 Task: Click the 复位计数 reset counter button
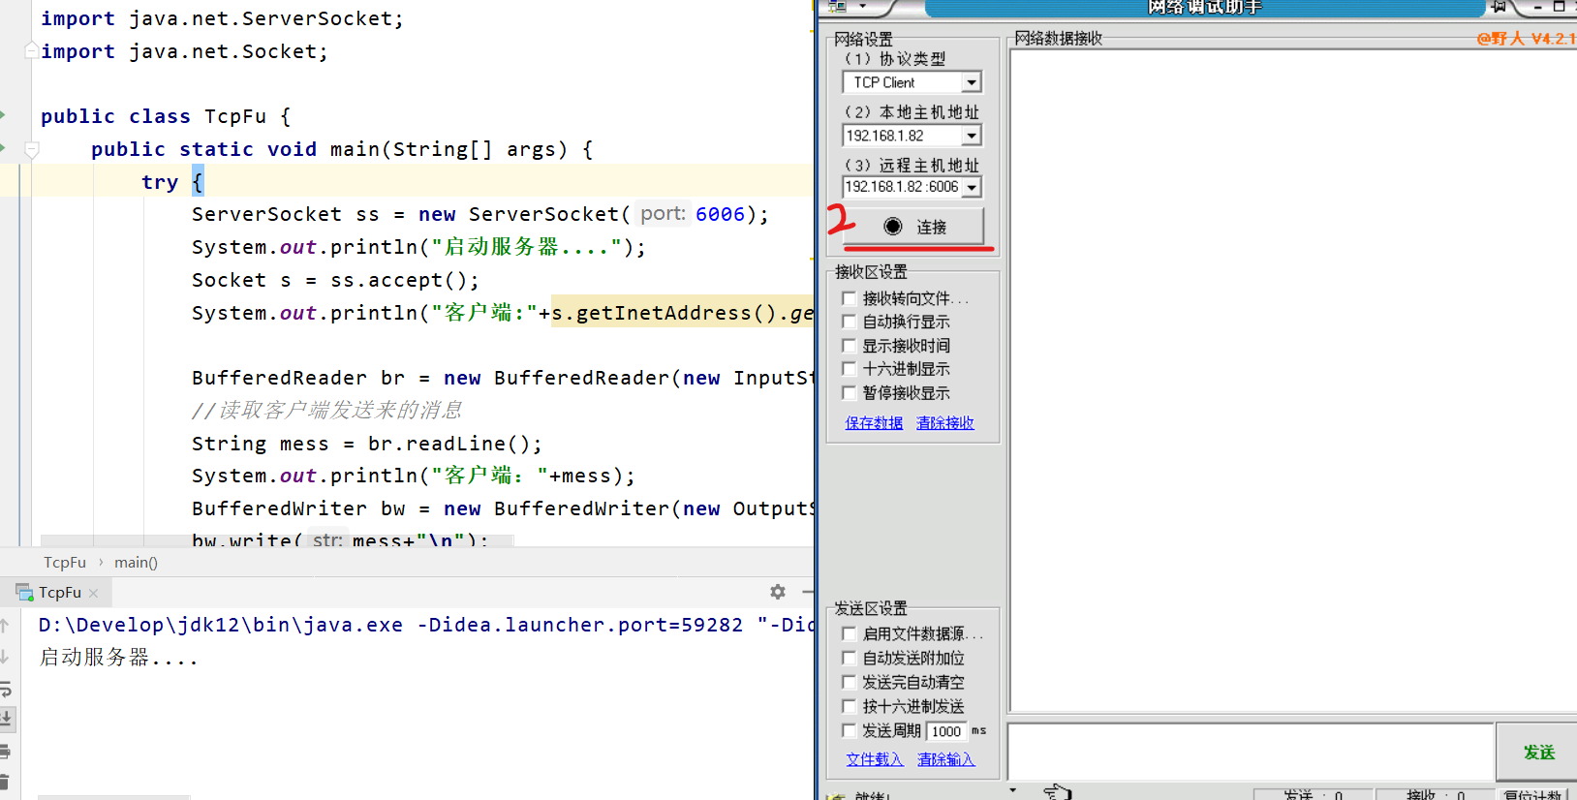coord(1534,794)
